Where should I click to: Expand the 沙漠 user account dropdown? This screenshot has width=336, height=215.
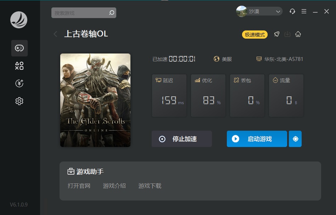coord(259,11)
